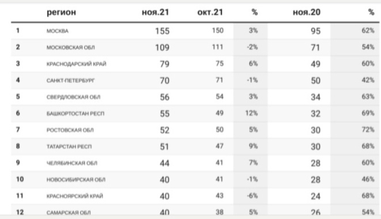Select ЧЕЛЯБИНСКАЯ ОБЛ region cell
This screenshot has height=219, width=381.
(72, 163)
